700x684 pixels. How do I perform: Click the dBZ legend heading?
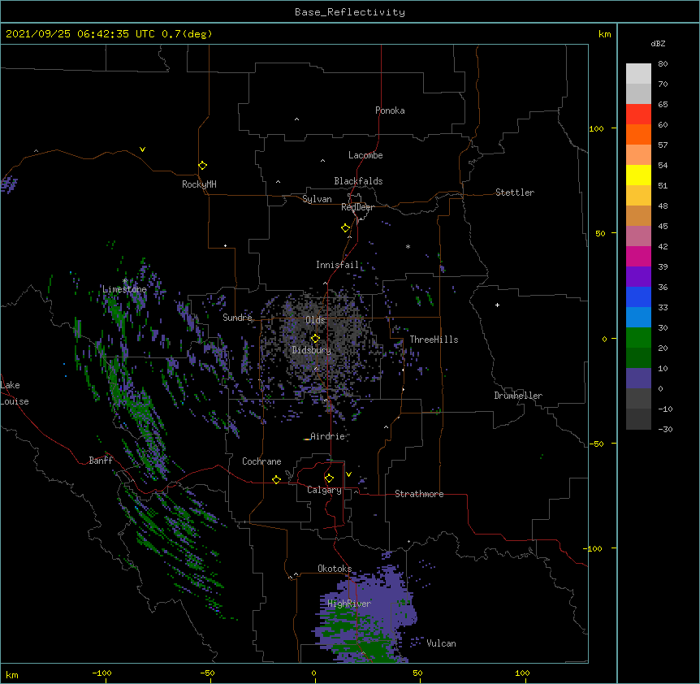coord(658,44)
